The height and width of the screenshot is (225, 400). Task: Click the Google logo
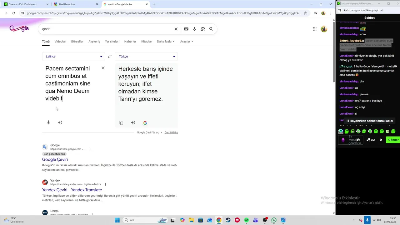19,28
